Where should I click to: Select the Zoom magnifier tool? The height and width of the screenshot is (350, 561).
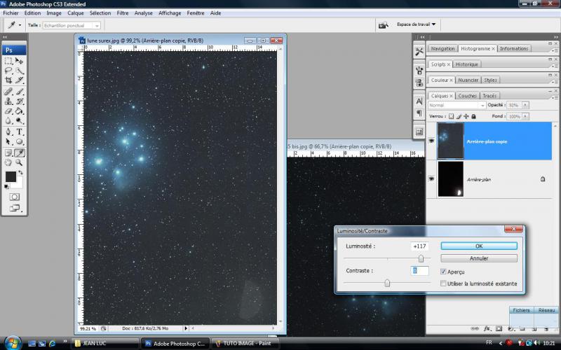click(x=20, y=162)
